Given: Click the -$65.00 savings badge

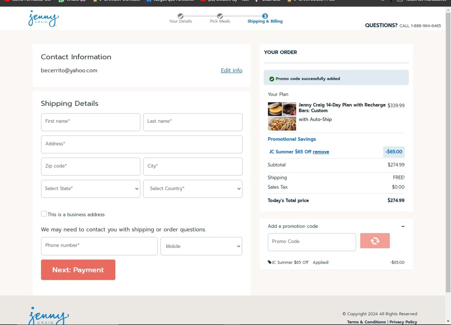Looking at the screenshot, I should [x=394, y=152].
